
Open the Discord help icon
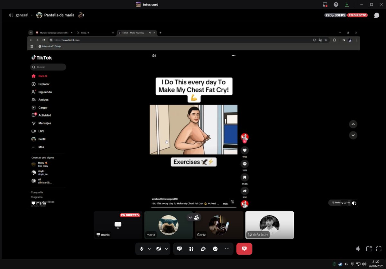click(336, 5)
